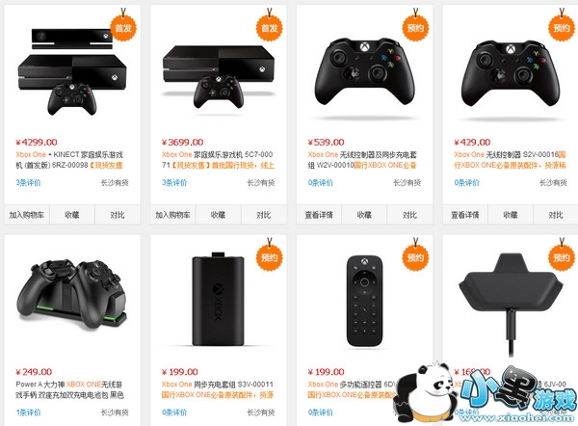Compare the ¥3699 Xbox One console
Viewport: 578px width, 426px height.
coord(264,215)
